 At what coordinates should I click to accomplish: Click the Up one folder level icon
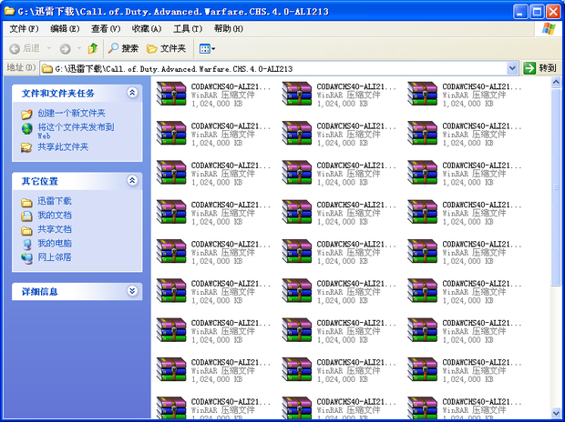[93, 48]
